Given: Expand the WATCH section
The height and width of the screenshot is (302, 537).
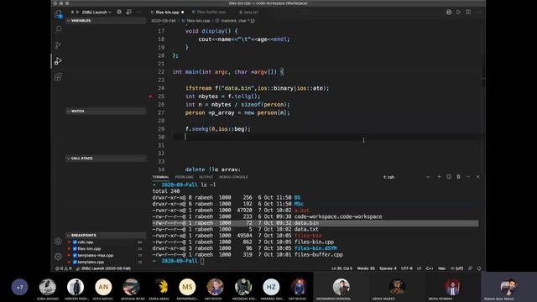Looking at the screenshot, I should tap(106, 112).
